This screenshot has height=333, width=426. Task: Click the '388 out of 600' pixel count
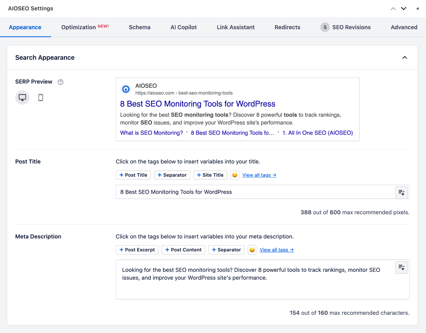(355, 212)
